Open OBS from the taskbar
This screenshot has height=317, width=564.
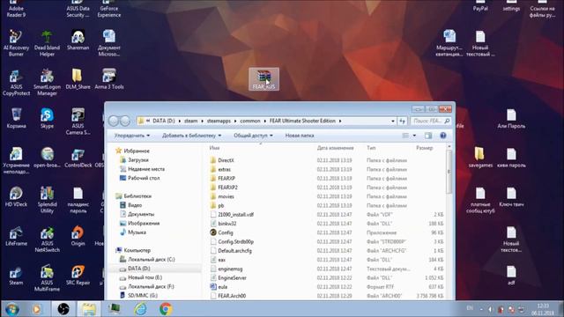63,309
